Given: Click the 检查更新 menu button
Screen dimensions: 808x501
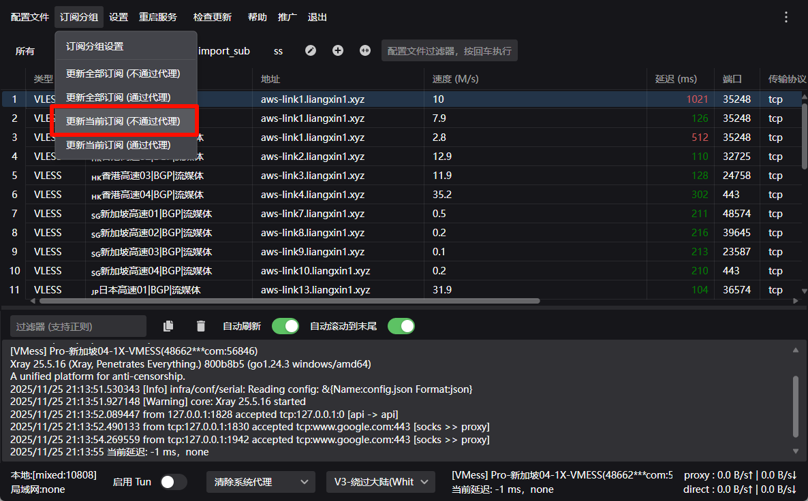Looking at the screenshot, I should point(212,17).
